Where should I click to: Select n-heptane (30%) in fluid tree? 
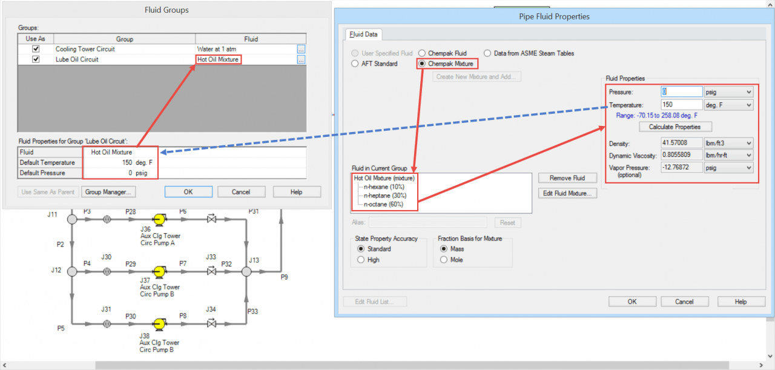point(386,196)
